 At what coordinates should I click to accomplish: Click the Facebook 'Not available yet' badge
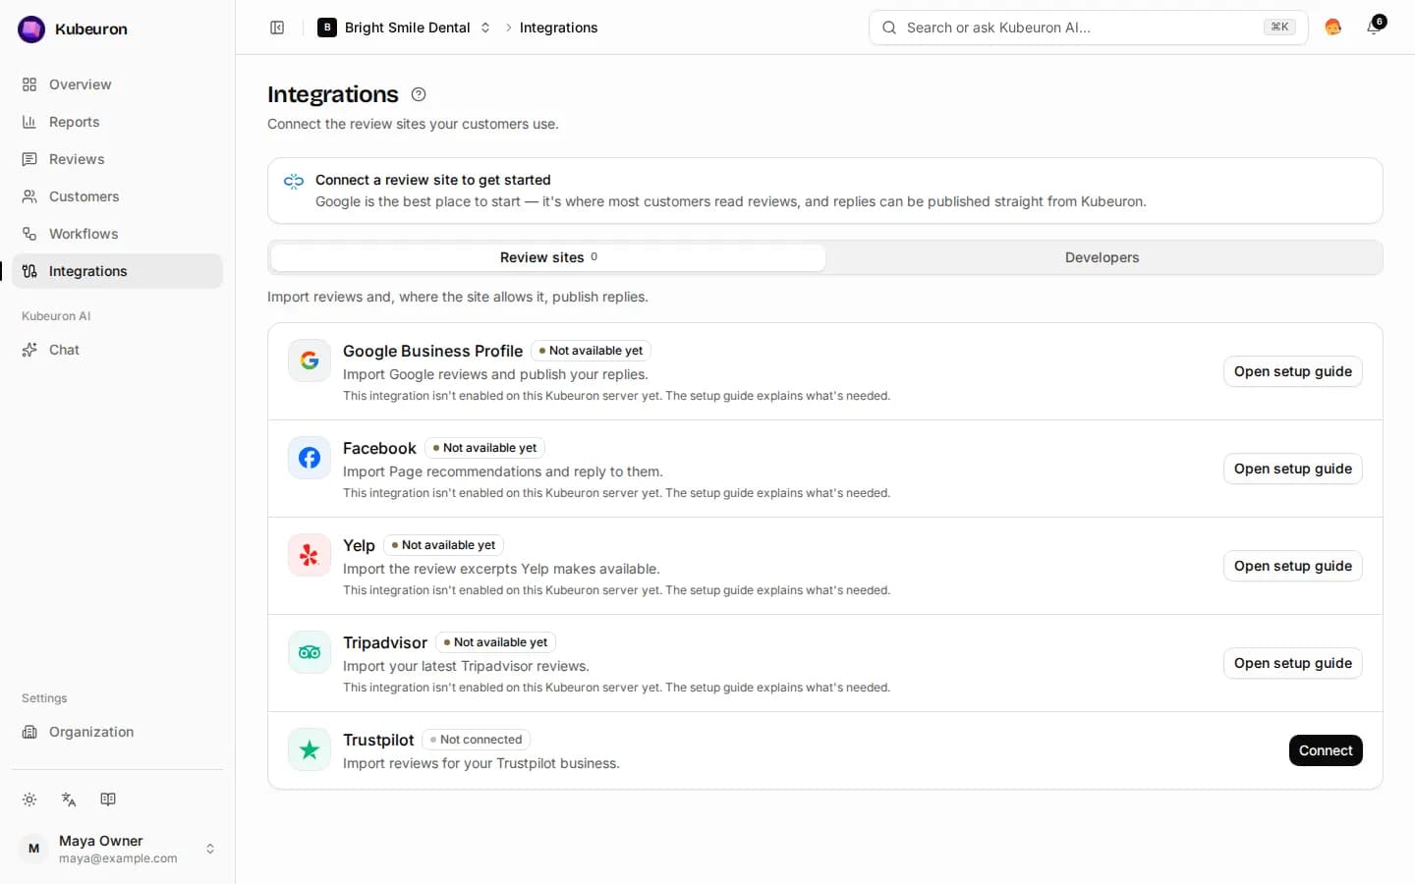pos(485,448)
